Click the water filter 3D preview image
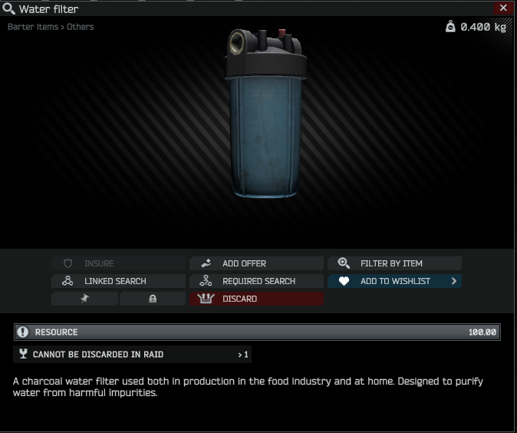The height and width of the screenshot is (433, 517). point(265,113)
